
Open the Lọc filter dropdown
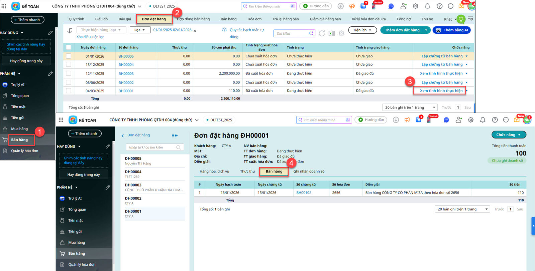click(x=140, y=30)
